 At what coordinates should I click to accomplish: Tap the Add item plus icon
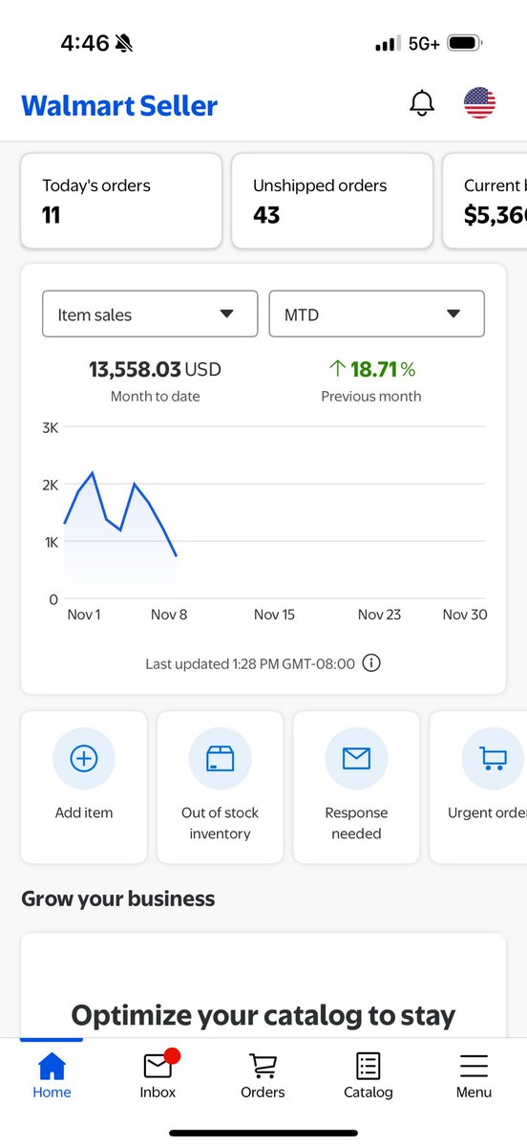click(84, 758)
